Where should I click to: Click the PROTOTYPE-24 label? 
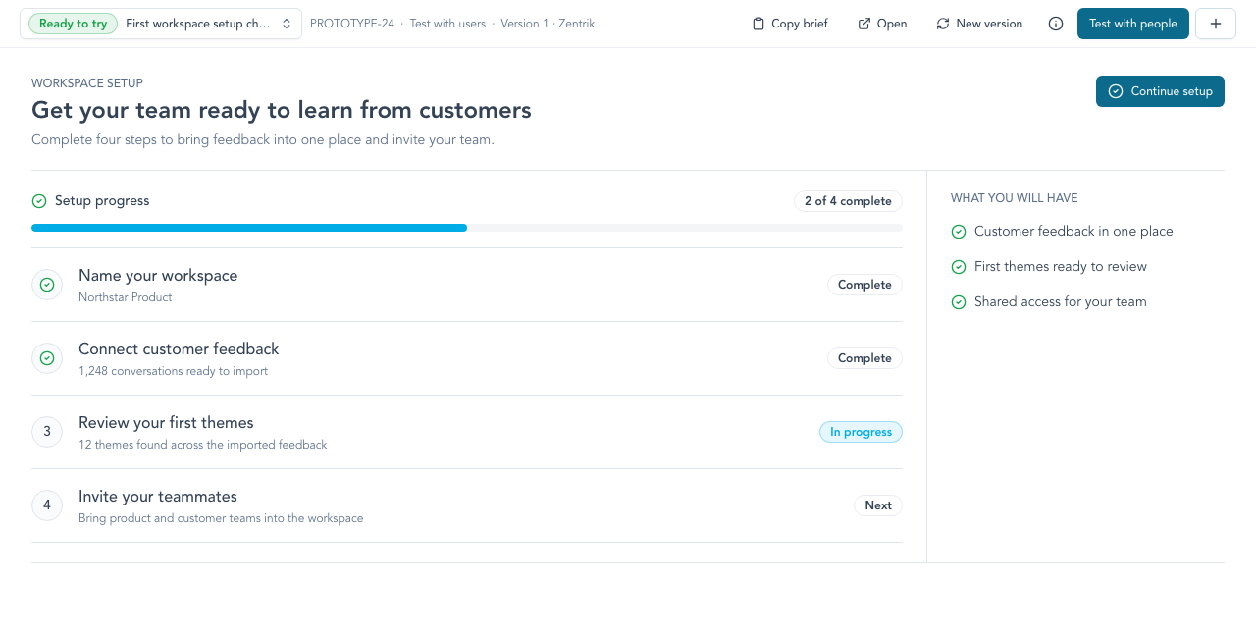point(352,24)
